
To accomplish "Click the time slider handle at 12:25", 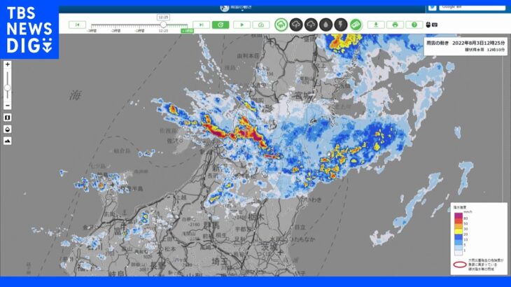I will tap(163, 24).
